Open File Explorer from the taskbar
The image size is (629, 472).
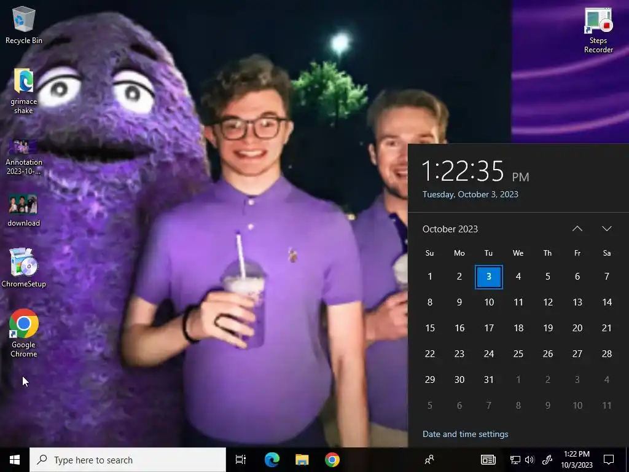tap(302, 460)
